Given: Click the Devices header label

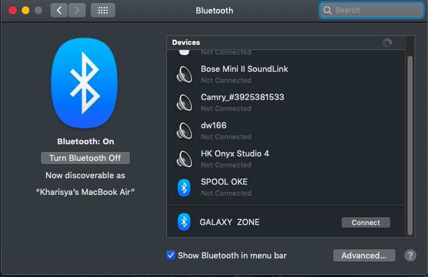Looking at the screenshot, I should 186,42.
